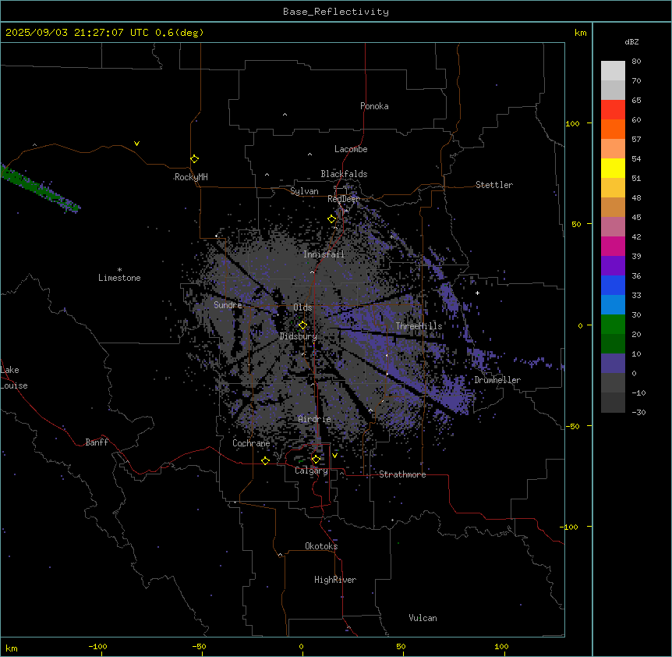Select the violet 36-39 dBZ legend swatch
Viewport: 672px width, 657px height.
pos(613,266)
